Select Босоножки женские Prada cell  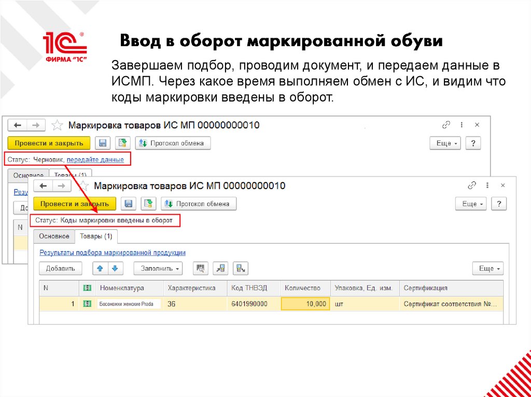[129, 304]
